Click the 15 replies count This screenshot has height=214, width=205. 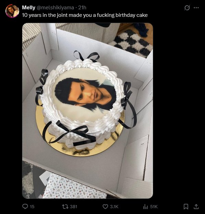click(32, 207)
